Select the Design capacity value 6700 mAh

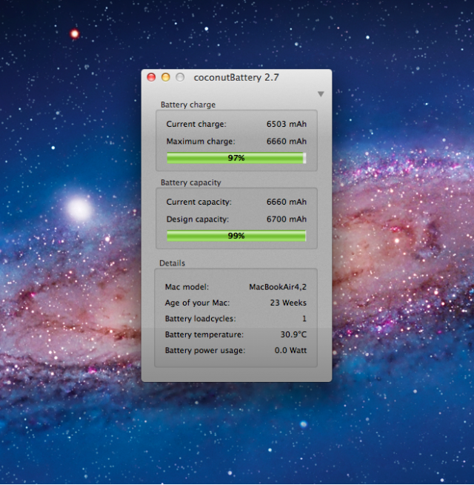pyautogui.click(x=287, y=220)
